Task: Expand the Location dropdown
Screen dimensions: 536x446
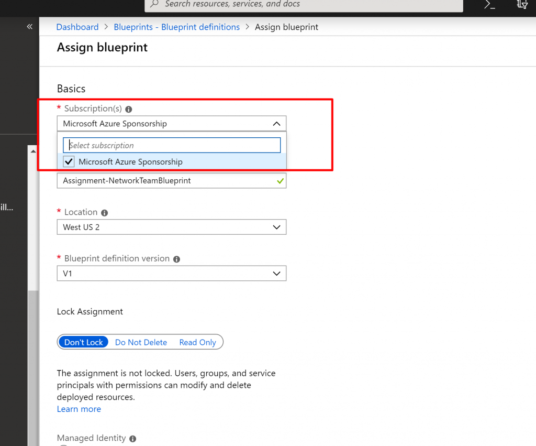Action: click(276, 227)
